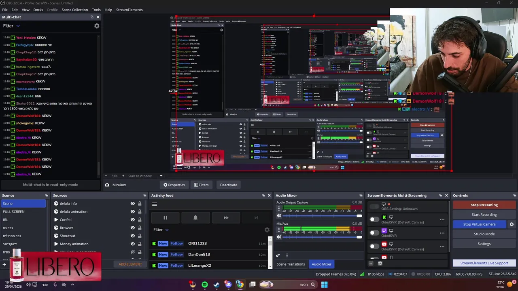Image resolution: width=518 pixels, height=291 pixels.
Task: Open Multi-Chat settings gear
Action: (97, 26)
